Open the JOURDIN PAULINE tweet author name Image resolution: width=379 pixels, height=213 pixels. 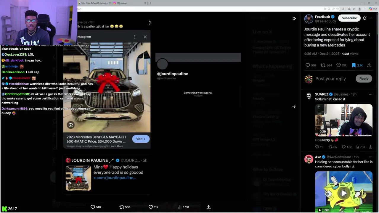click(90, 160)
